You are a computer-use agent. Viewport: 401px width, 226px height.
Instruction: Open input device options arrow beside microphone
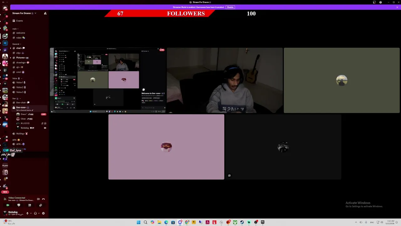pos(31,213)
